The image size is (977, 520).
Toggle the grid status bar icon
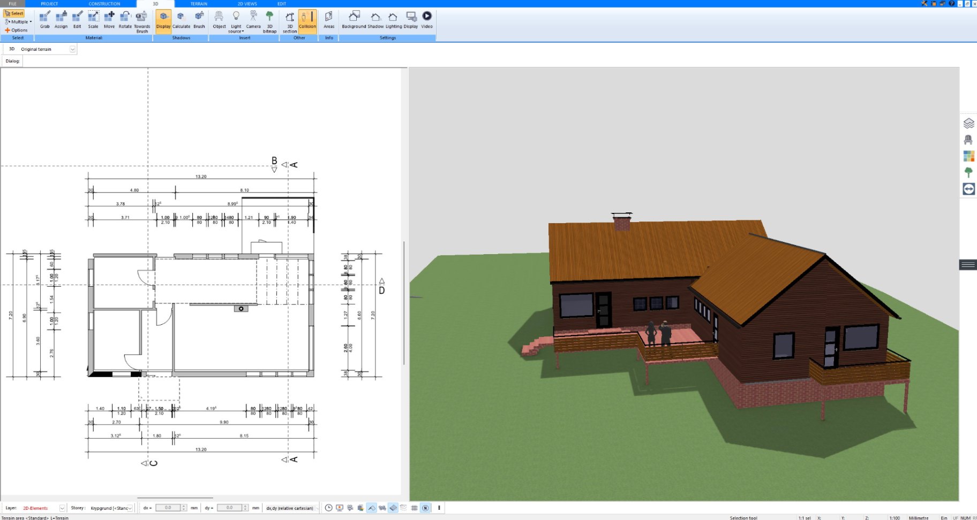pos(415,508)
